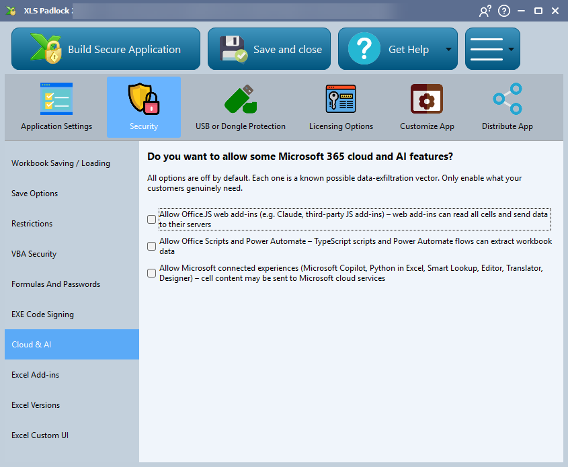
Task: Select the Security tab label
Action: [144, 126]
